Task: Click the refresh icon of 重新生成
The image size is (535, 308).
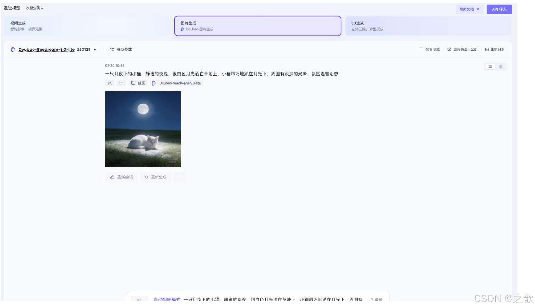Action: [x=147, y=177]
